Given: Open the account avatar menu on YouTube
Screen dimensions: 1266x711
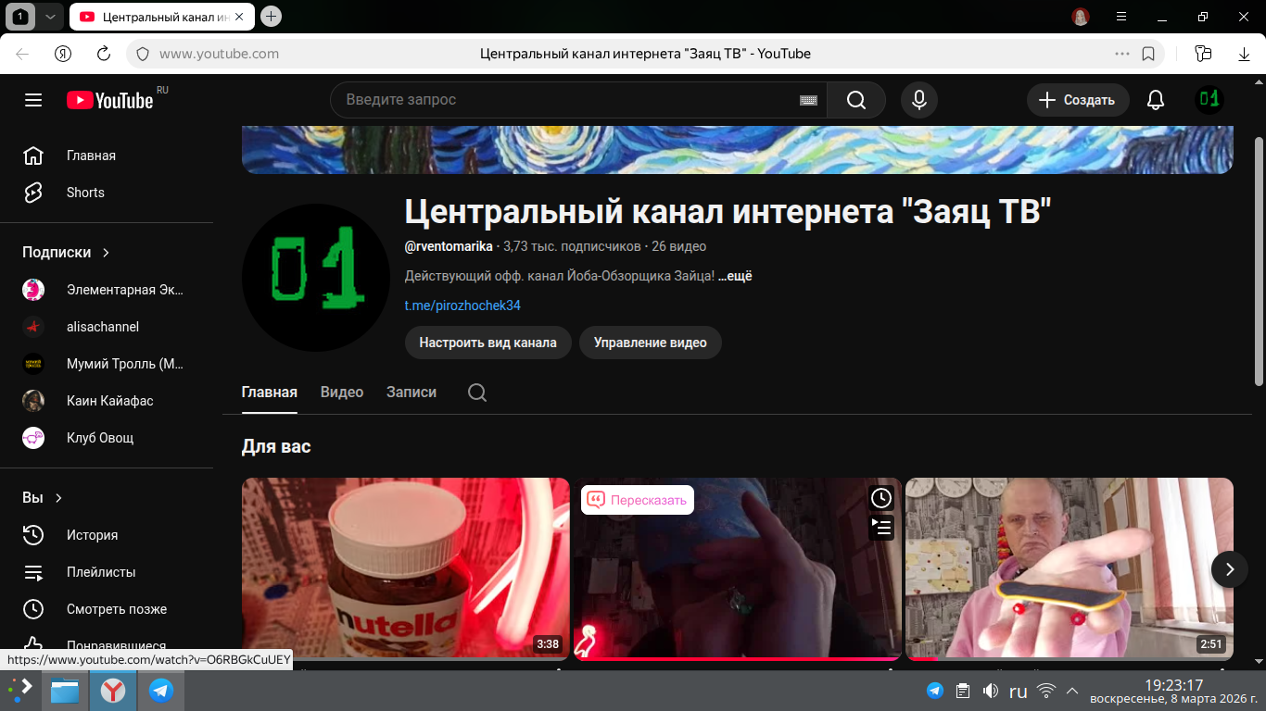Looking at the screenshot, I should tap(1209, 100).
